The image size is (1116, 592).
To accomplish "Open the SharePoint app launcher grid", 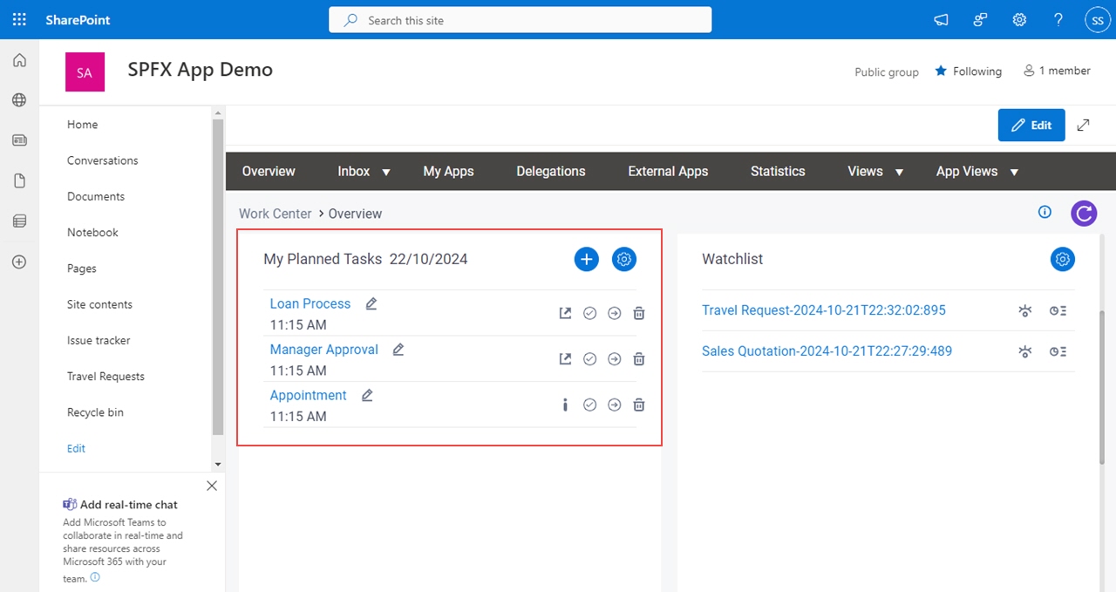I will [x=19, y=19].
